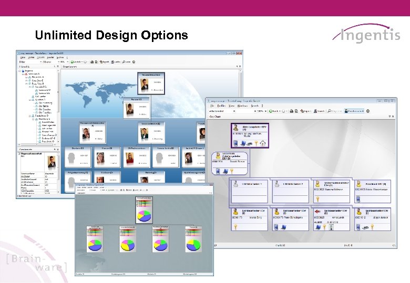Click laptop icon in Frank Bündgens box
410x283 pixels.
coord(283,227)
